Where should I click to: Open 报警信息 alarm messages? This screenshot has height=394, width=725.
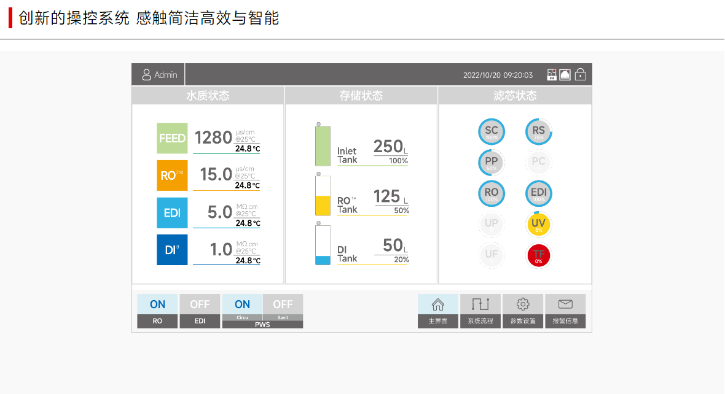click(x=565, y=311)
